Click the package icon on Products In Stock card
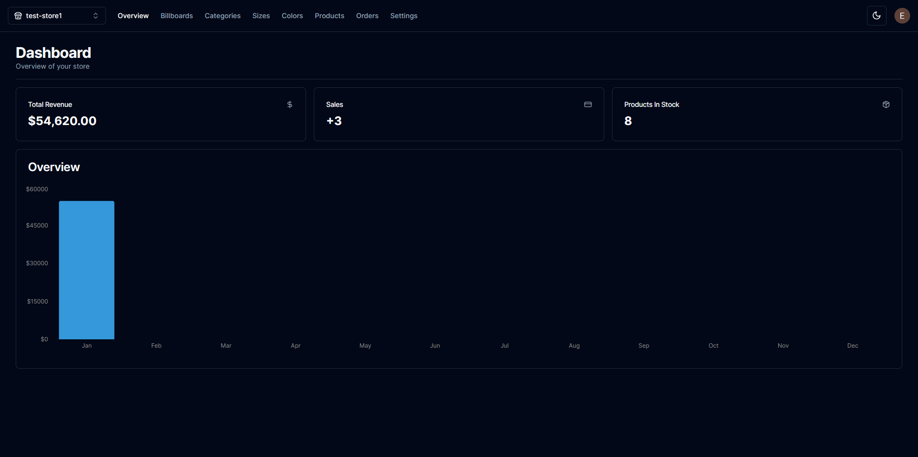This screenshot has width=918, height=457. 886,104
